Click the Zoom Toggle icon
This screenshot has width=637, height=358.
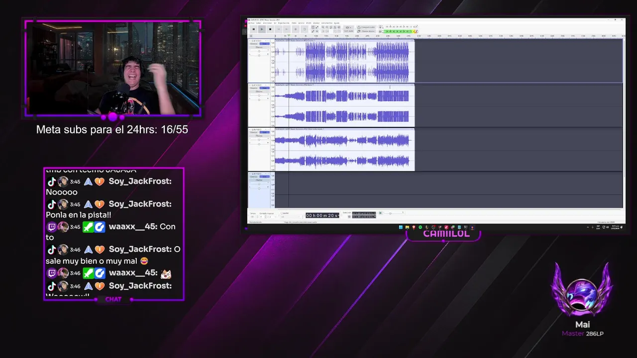point(339,27)
